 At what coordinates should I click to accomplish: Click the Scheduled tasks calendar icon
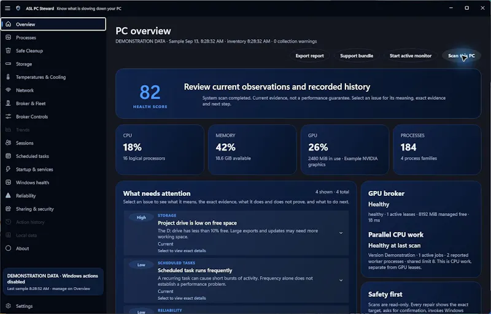[x=9, y=156]
